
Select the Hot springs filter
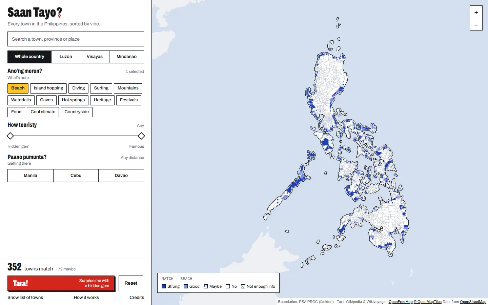73,100
